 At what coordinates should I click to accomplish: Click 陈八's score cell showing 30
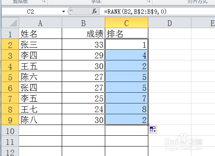(83, 120)
